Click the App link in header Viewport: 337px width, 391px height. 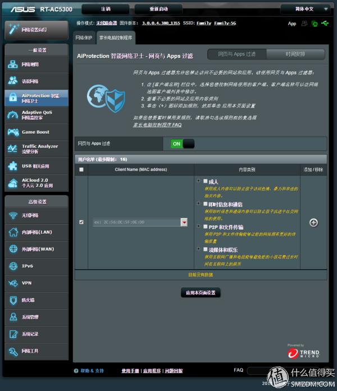pyautogui.click(x=292, y=24)
